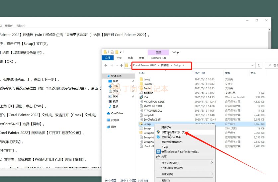Screen dimensions: 278x182
Task: Select the ICA installer file icon
Action: (x=141, y=97)
